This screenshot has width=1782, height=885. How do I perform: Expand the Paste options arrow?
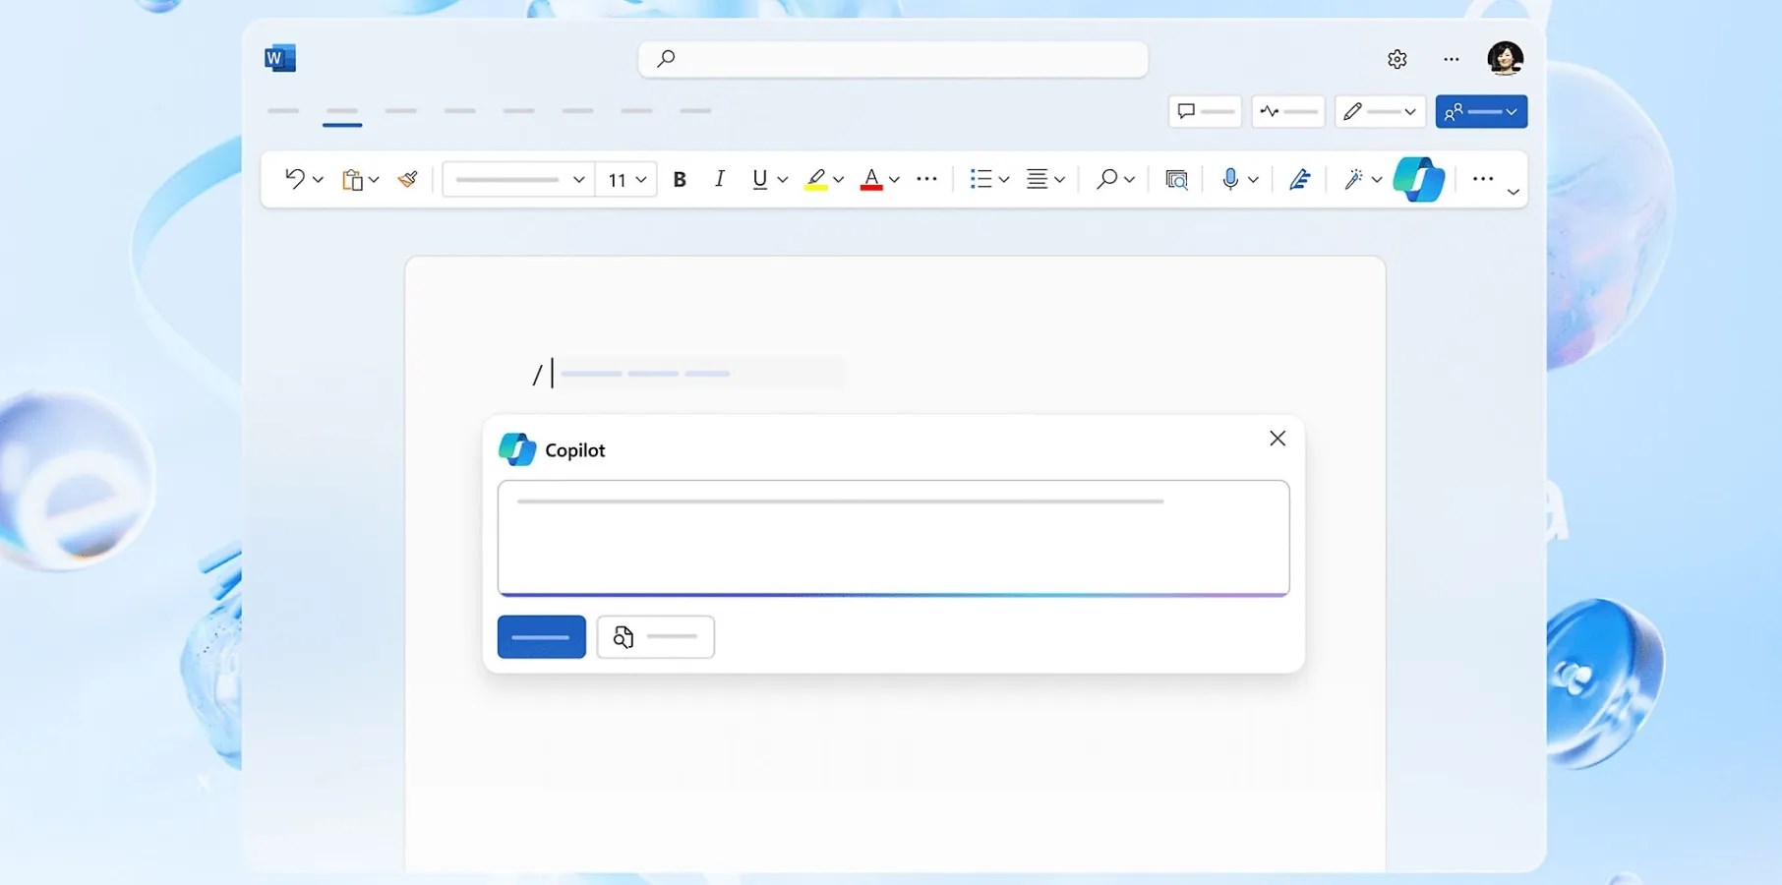pos(374,180)
